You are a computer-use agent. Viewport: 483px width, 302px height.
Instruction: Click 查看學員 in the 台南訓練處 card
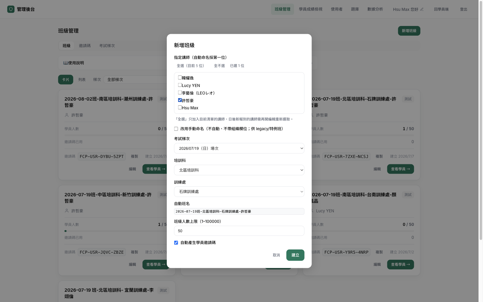point(401,265)
